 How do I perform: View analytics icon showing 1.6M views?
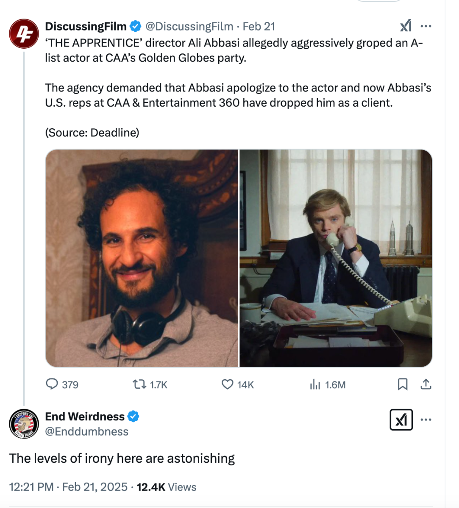click(x=315, y=384)
